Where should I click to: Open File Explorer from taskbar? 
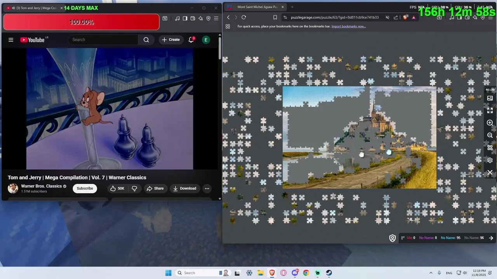(260, 273)
